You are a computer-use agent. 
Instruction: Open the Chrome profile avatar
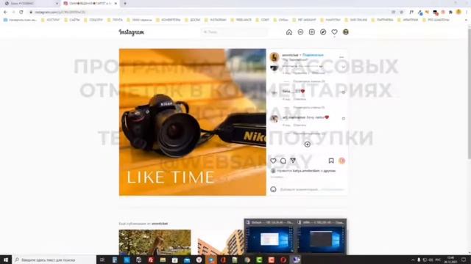pos(458,12)
